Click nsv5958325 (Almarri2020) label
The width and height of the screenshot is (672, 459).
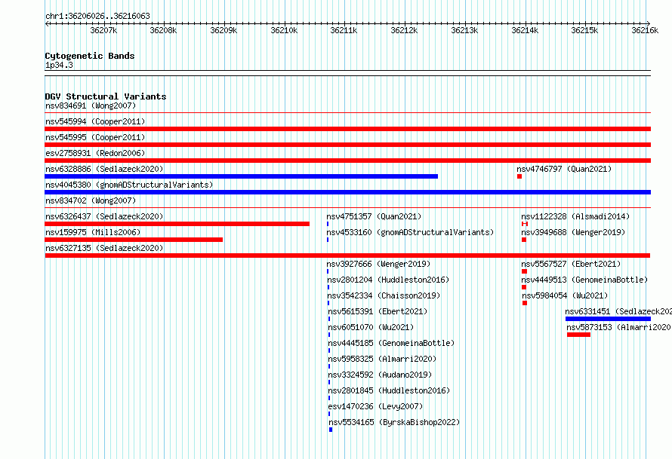tap(382, 359)
